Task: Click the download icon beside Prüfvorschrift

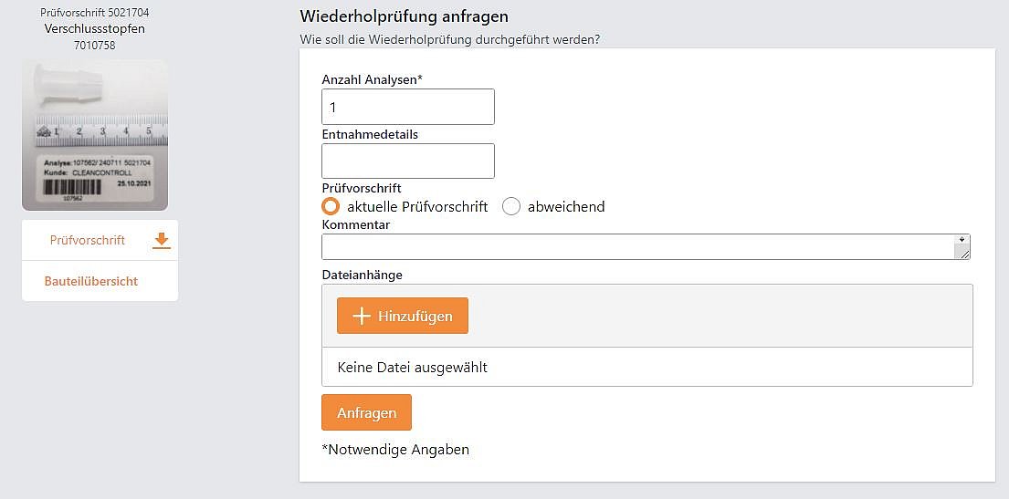Action: (162, 241)
